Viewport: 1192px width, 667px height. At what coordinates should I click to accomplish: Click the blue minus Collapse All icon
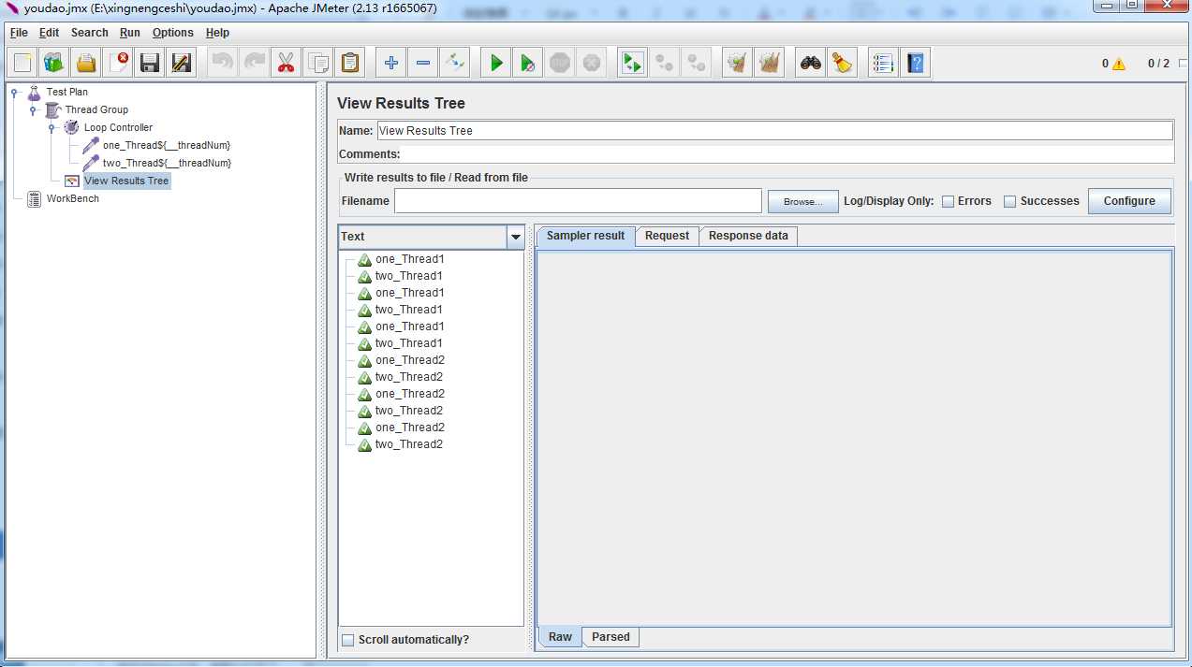tap(423, 64)
